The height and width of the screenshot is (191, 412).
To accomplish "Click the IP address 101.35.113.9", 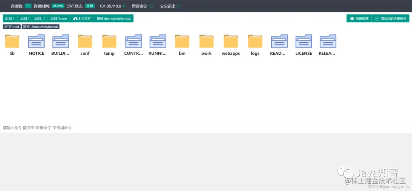I will click(x=110, y=6).
